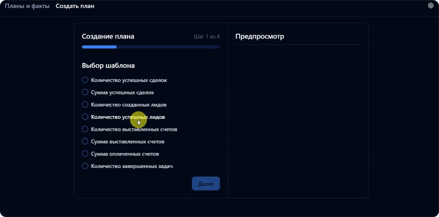Click the empty preview panel area
Screen dimensions: 439x217
coord(298,121)
